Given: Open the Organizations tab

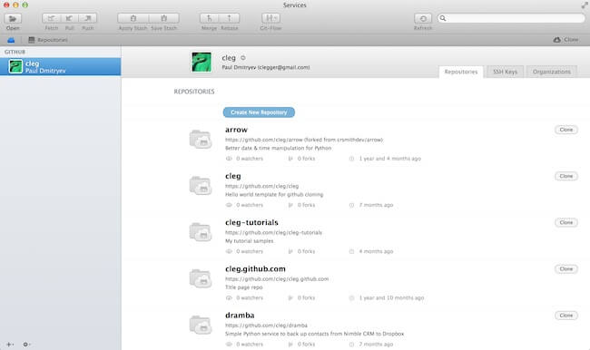Looking at the screenshot, I should coord(552,72).
